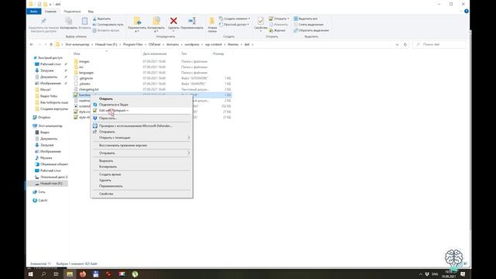Open Быстрый доступ in navigation pane
Viewport: 496px width, 279px height.
pos(50,58)
